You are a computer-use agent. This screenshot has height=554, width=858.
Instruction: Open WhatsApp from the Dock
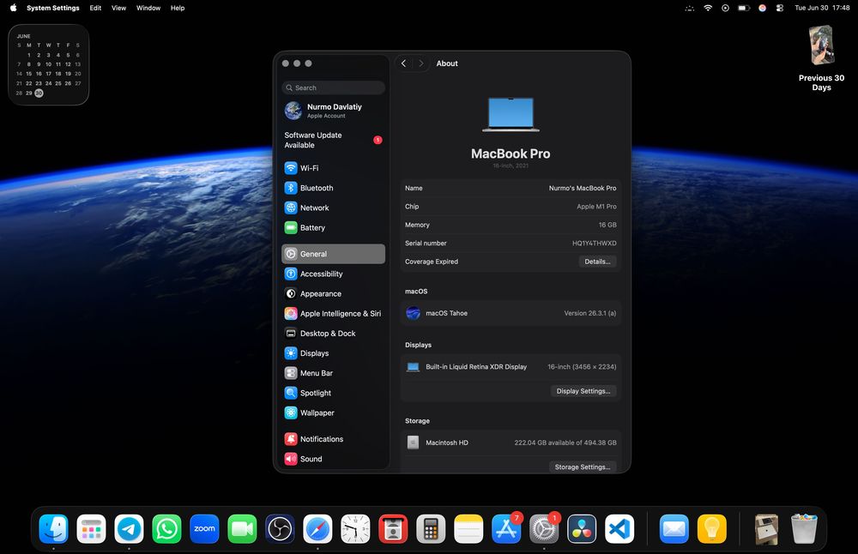tap(167, 529)
